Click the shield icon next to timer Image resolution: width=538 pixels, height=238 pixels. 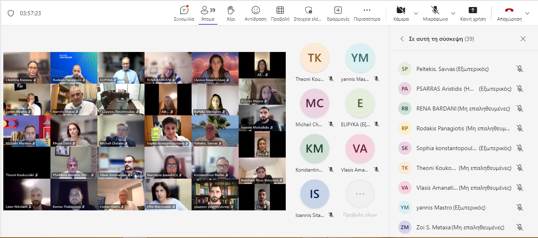pos(11,13)
